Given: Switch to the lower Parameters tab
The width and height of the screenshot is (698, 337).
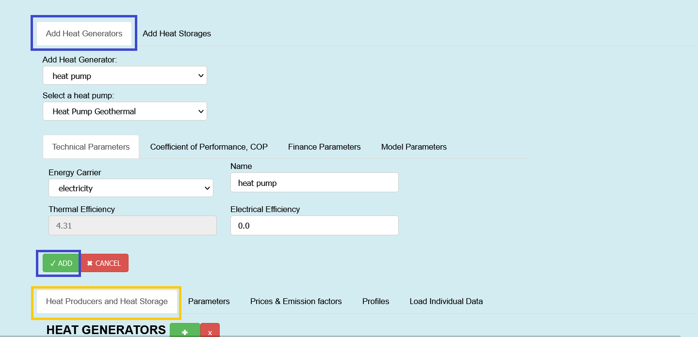Looking at the screenshot, I should (x=209, y=301).
